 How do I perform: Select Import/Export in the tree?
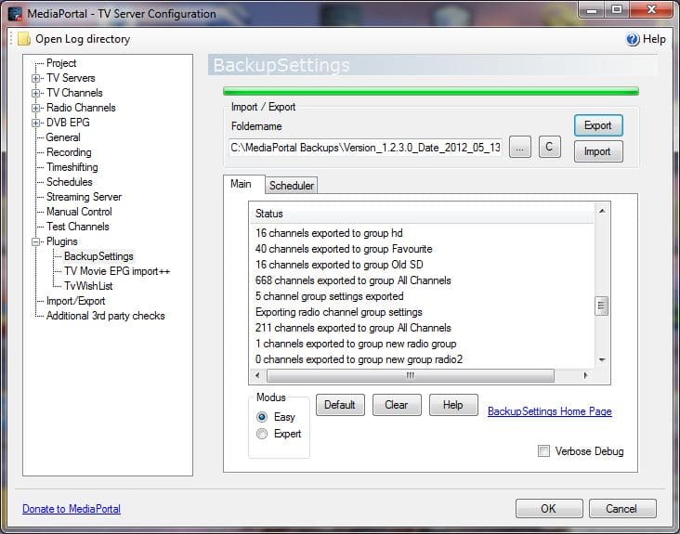76,301
